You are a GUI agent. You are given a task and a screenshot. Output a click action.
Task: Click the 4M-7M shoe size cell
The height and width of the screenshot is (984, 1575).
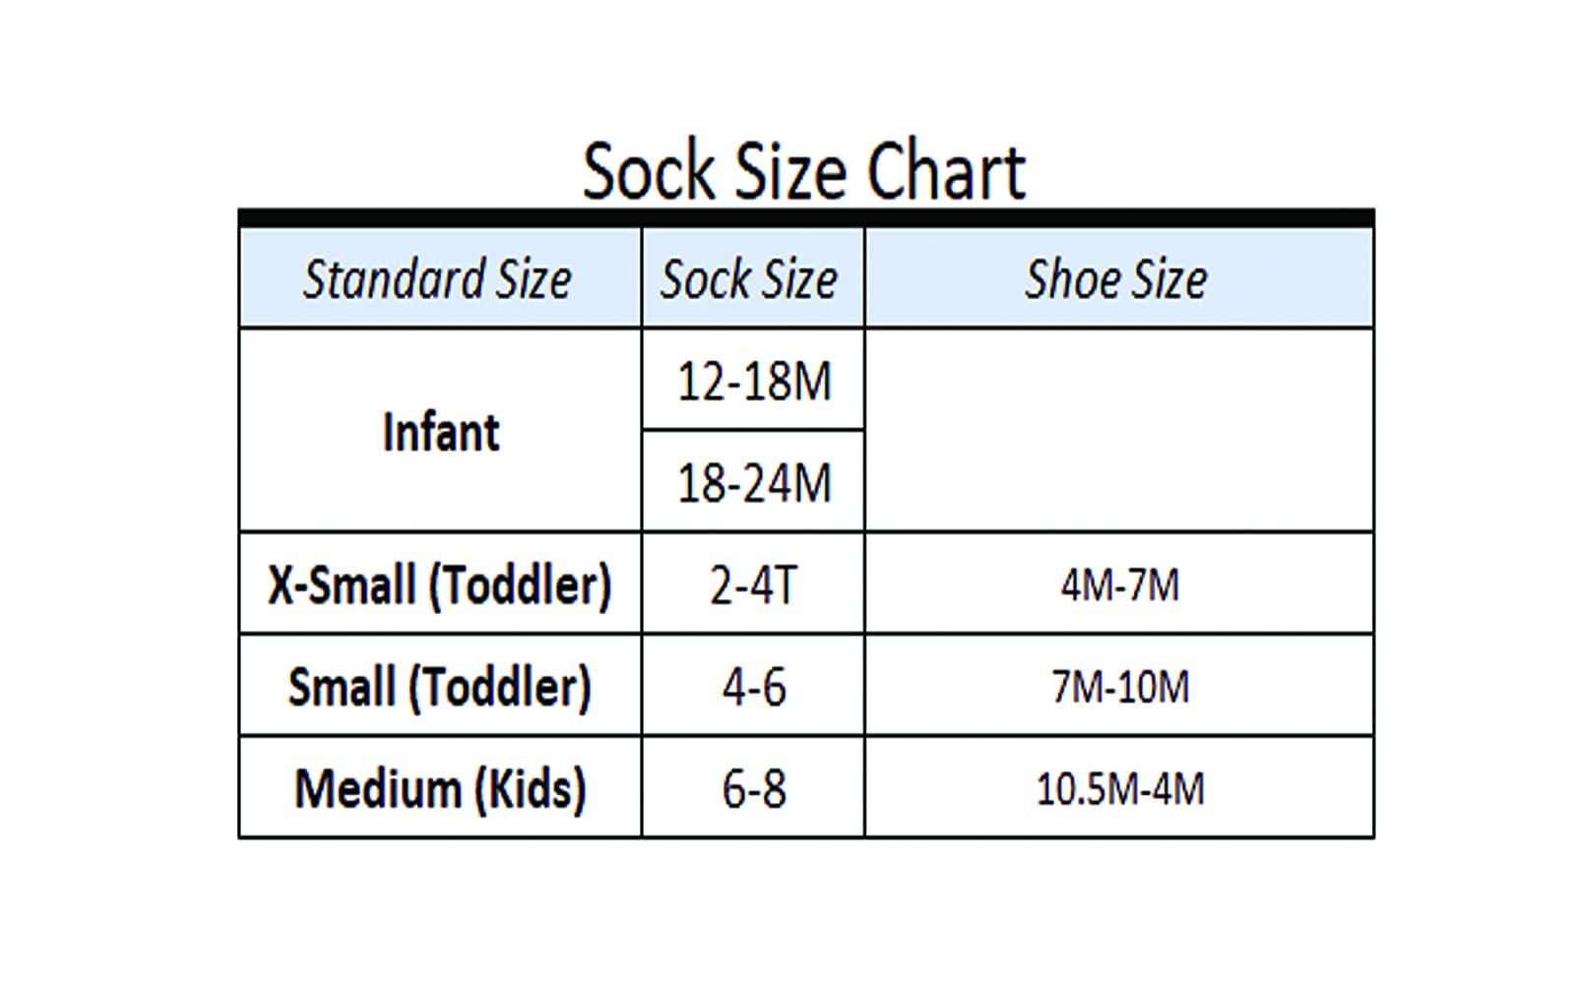(1119, 584)
